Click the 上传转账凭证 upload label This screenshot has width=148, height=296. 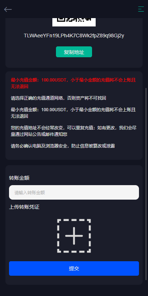(24, 207)
